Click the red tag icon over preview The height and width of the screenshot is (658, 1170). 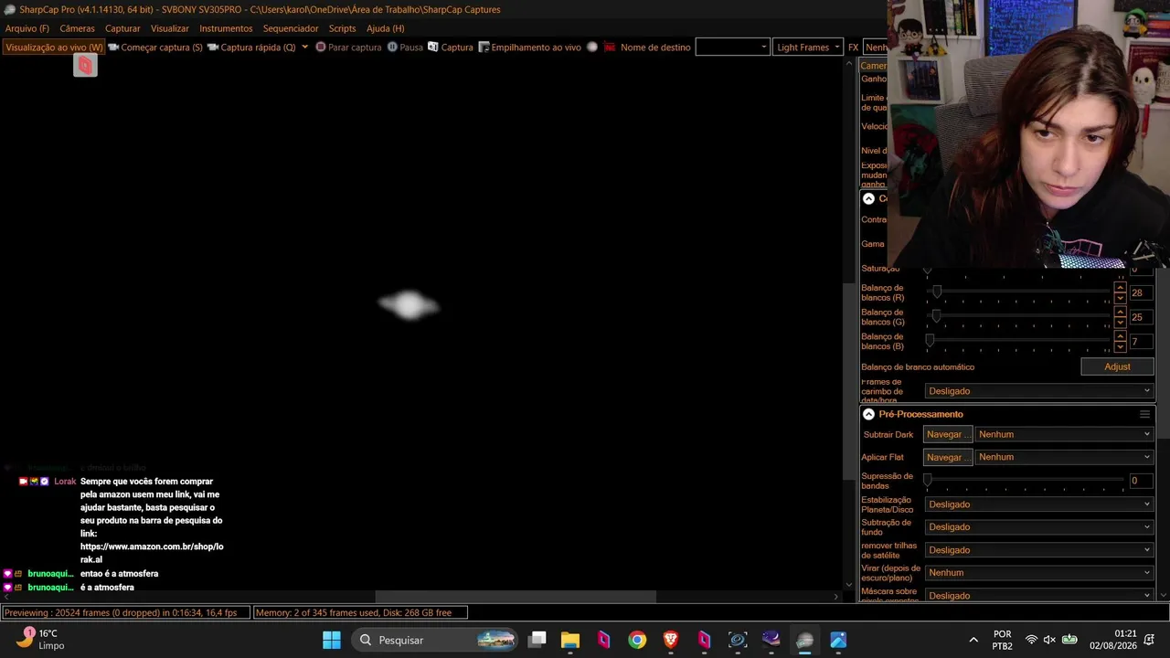(x=85, y=65)
